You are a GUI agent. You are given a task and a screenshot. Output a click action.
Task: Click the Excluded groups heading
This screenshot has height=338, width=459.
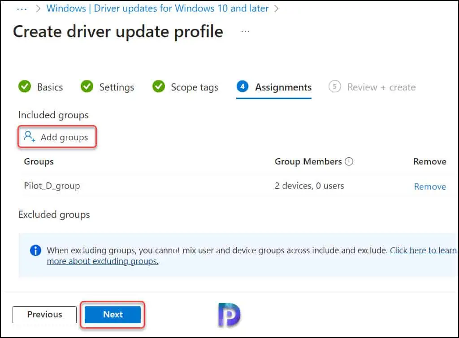pos(54,215)
